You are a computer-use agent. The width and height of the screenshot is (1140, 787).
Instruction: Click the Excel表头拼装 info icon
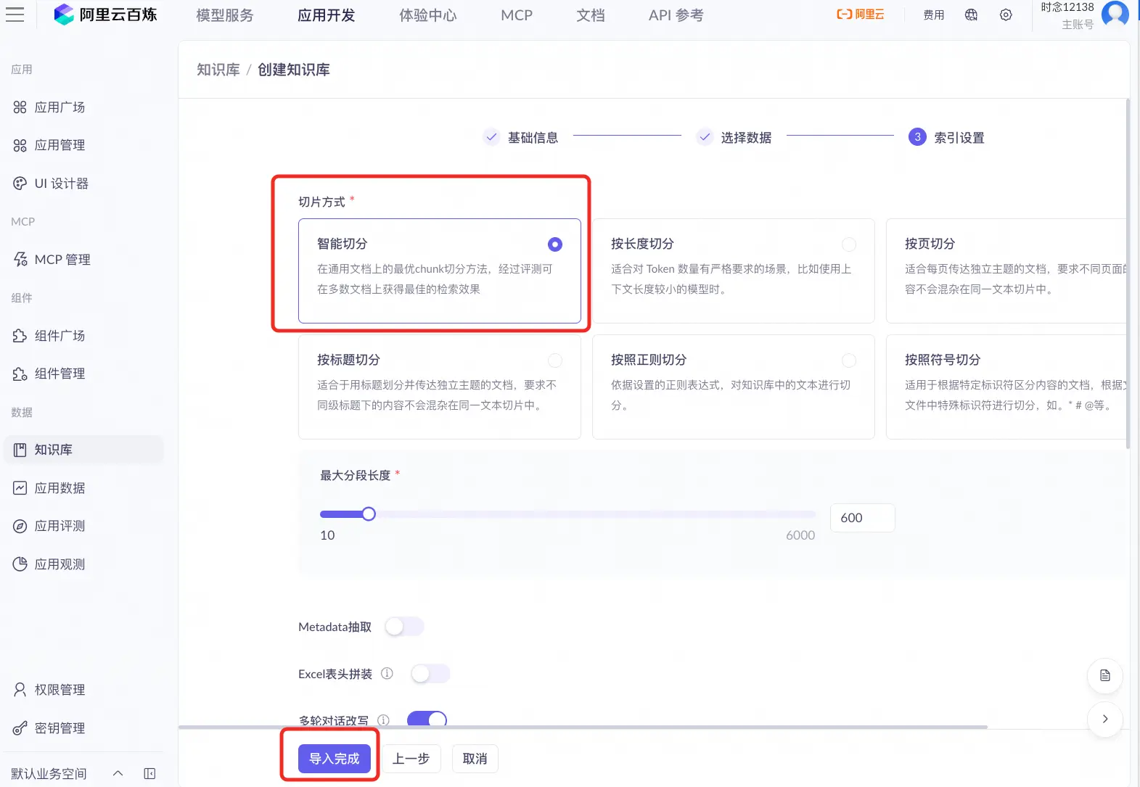tap(387, 674)
